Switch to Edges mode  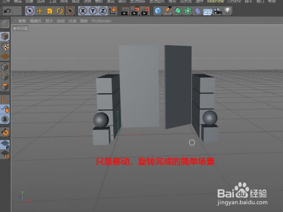click(5, 77)
